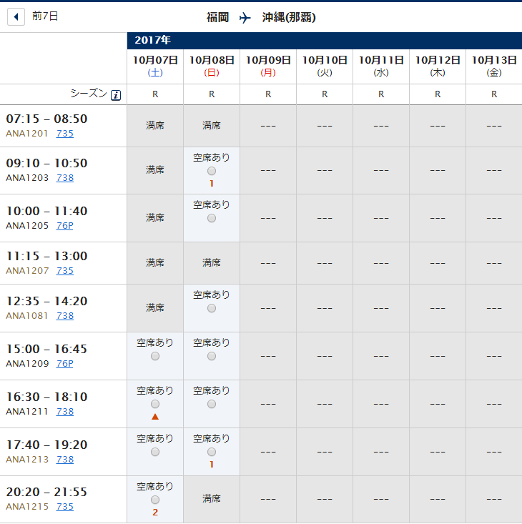This screenshot has width=522, height=524.
Task: Open aircraft type 735 link for ANA1215
Action: (x=65, y=507)
